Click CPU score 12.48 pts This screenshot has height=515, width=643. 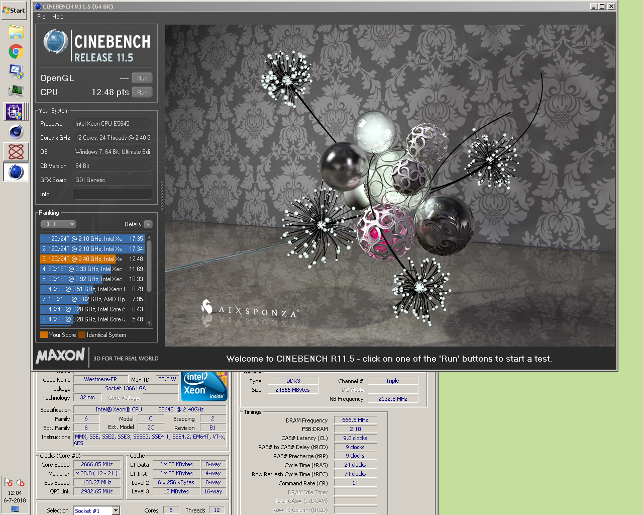click(110, 93)
